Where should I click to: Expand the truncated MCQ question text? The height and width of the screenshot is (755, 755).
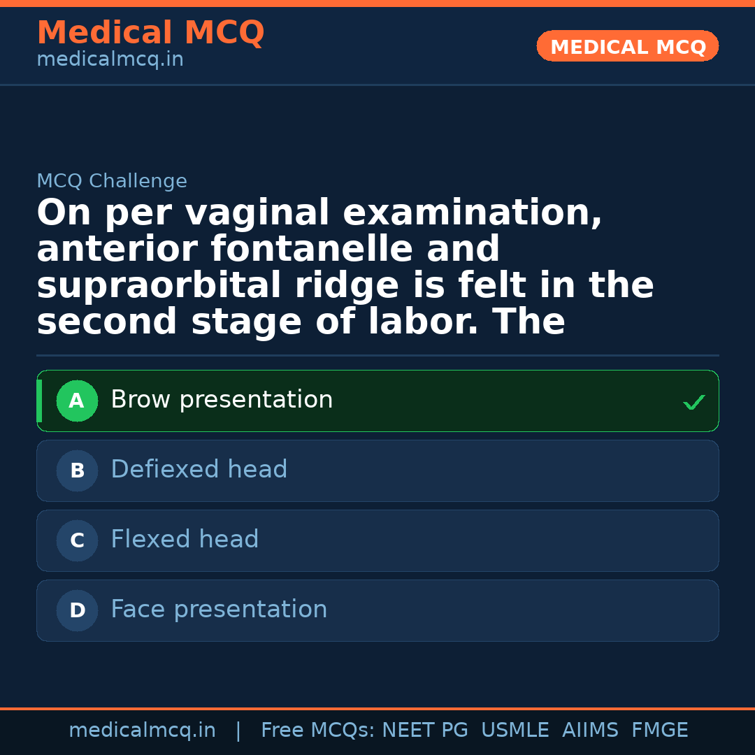tap(345, 266)
